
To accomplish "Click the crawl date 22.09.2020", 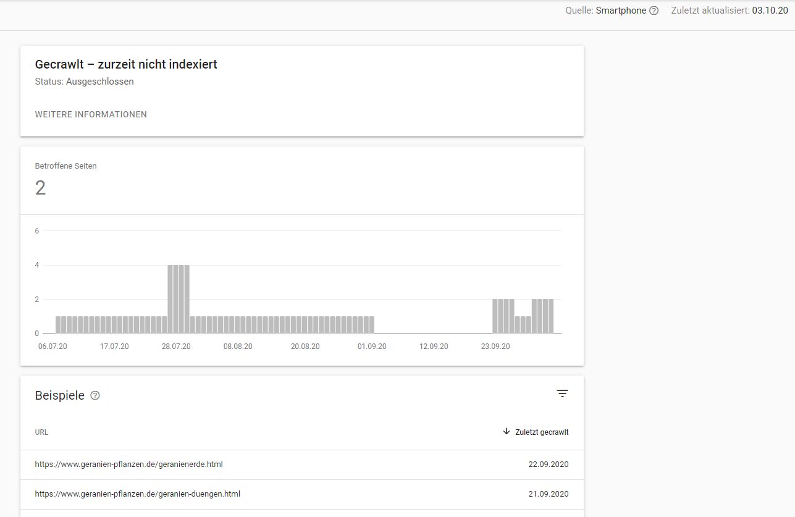I will pyautogui.click(x=548, y=464).
